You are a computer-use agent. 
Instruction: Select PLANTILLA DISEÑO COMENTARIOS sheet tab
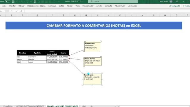click(x=63, y=106)
